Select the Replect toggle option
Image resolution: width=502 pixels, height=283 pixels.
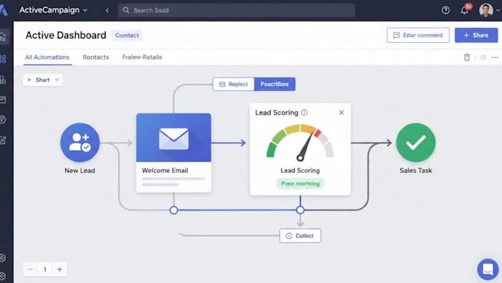click(233, 84)
